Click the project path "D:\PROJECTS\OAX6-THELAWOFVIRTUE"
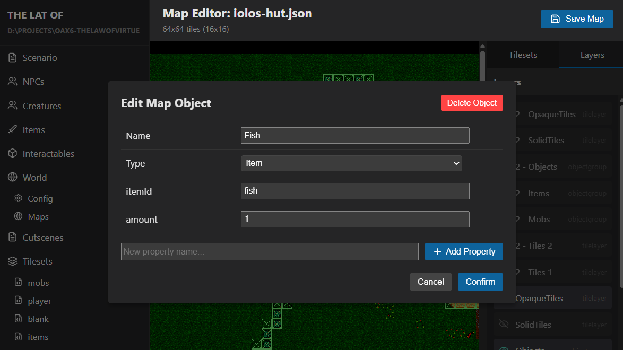 [74, 31]
